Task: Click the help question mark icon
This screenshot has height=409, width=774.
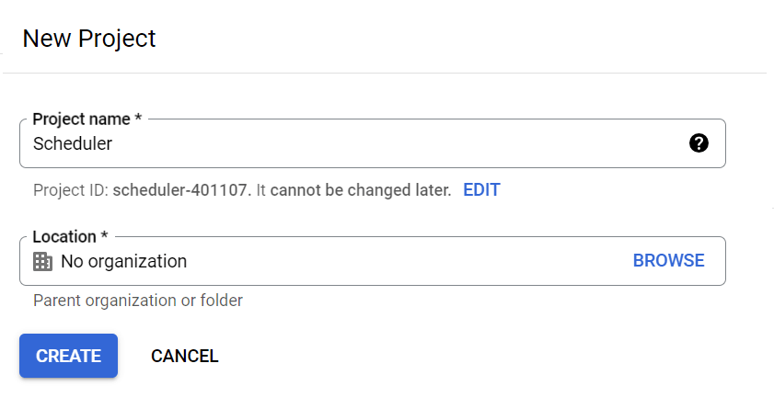Action: pos(699,143)
